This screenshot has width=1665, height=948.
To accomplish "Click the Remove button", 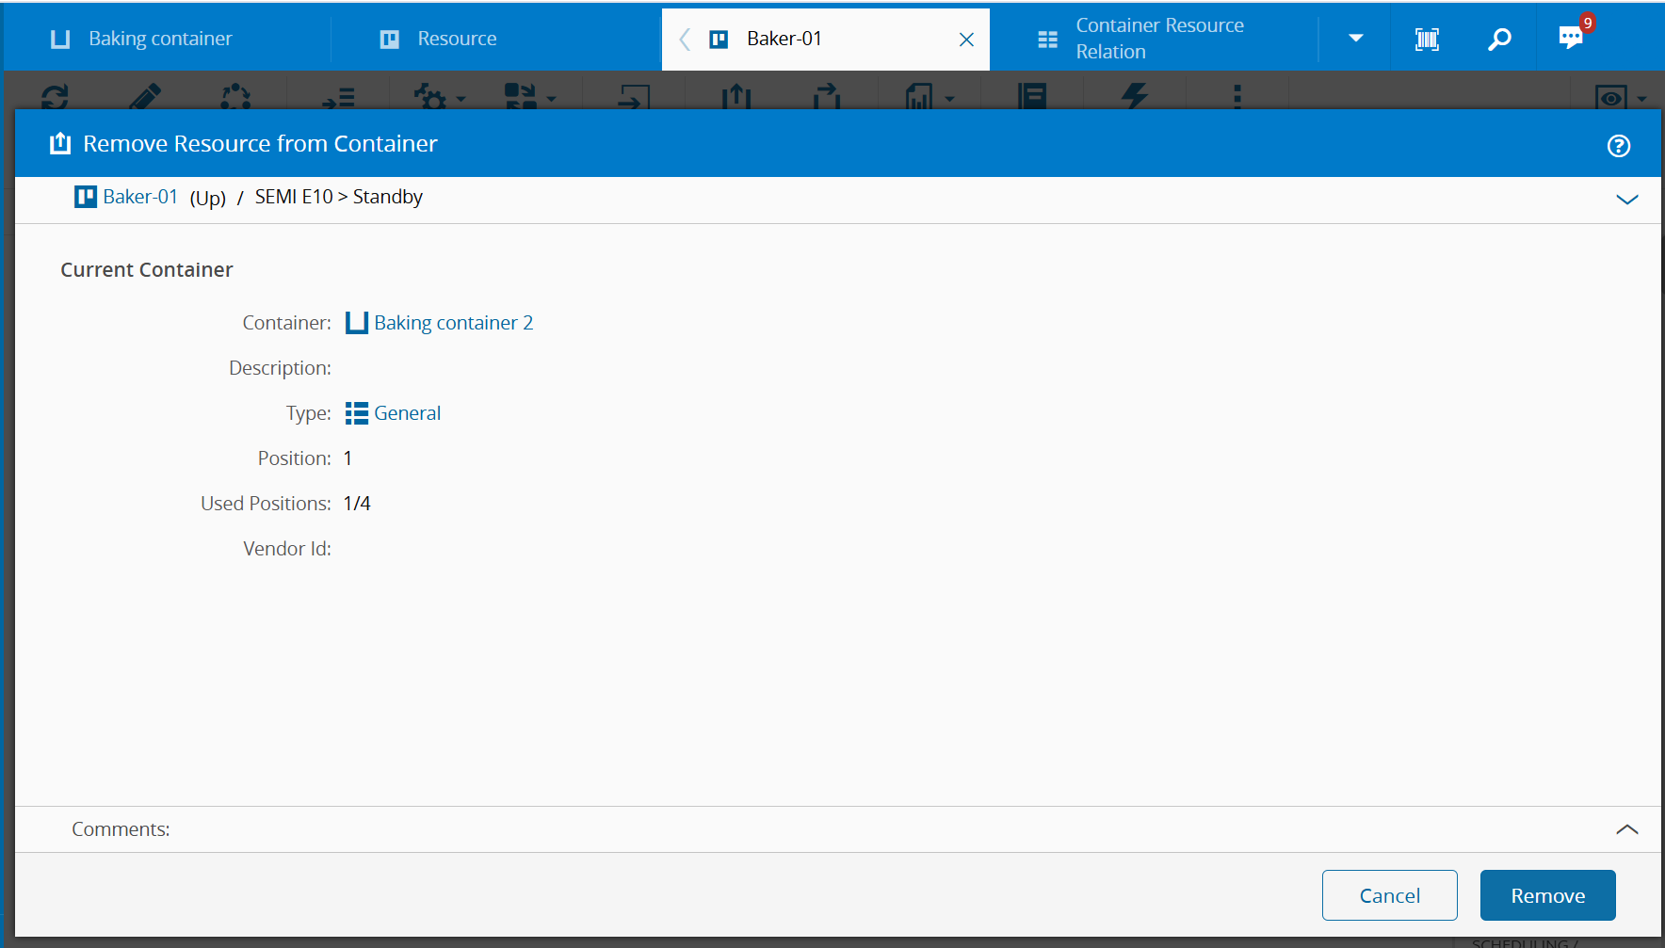I will (1548, 895).
